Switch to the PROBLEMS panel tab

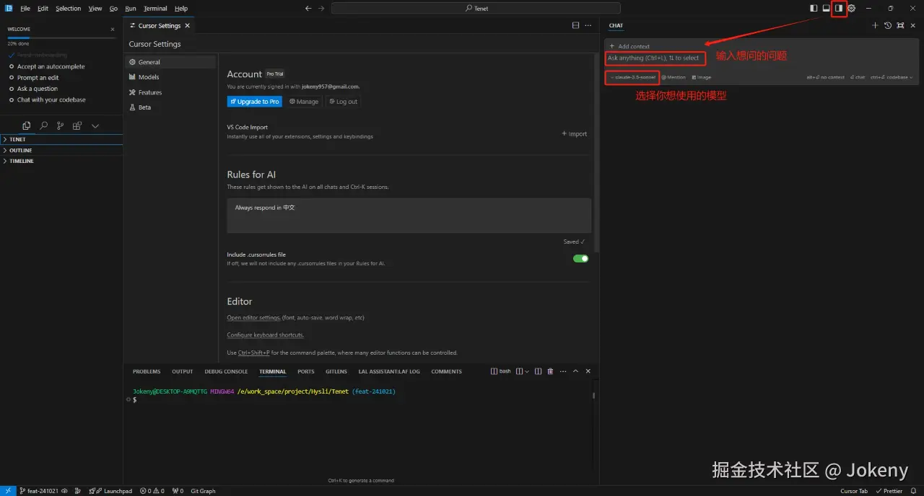(x=147, y=371)
